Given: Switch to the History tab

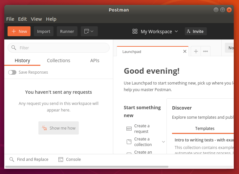Looking at the screenshot, I should (22, 61).
